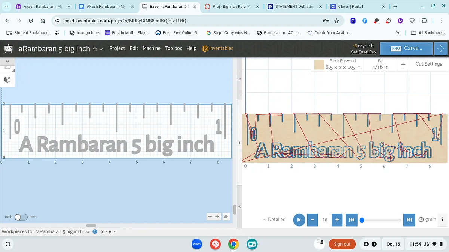
Task: Open the Poki Free Online Games bookmark
Action: tap(177, 33)
